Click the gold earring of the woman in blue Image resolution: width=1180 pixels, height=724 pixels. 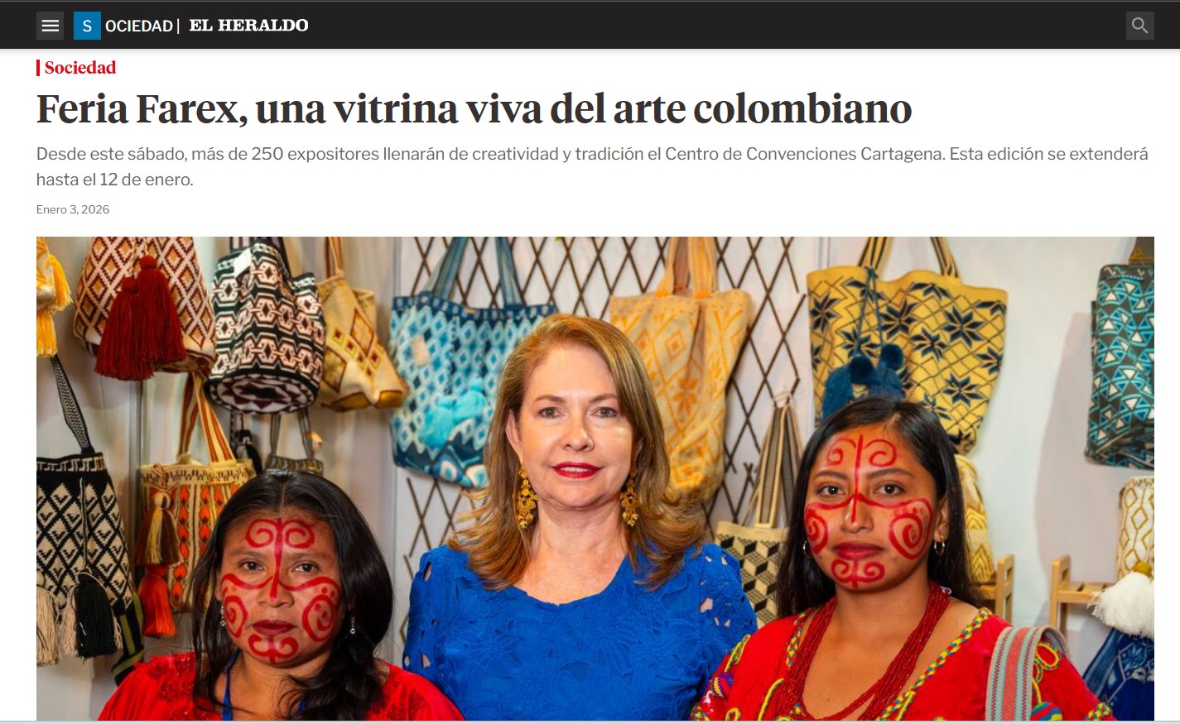(526, 497)
